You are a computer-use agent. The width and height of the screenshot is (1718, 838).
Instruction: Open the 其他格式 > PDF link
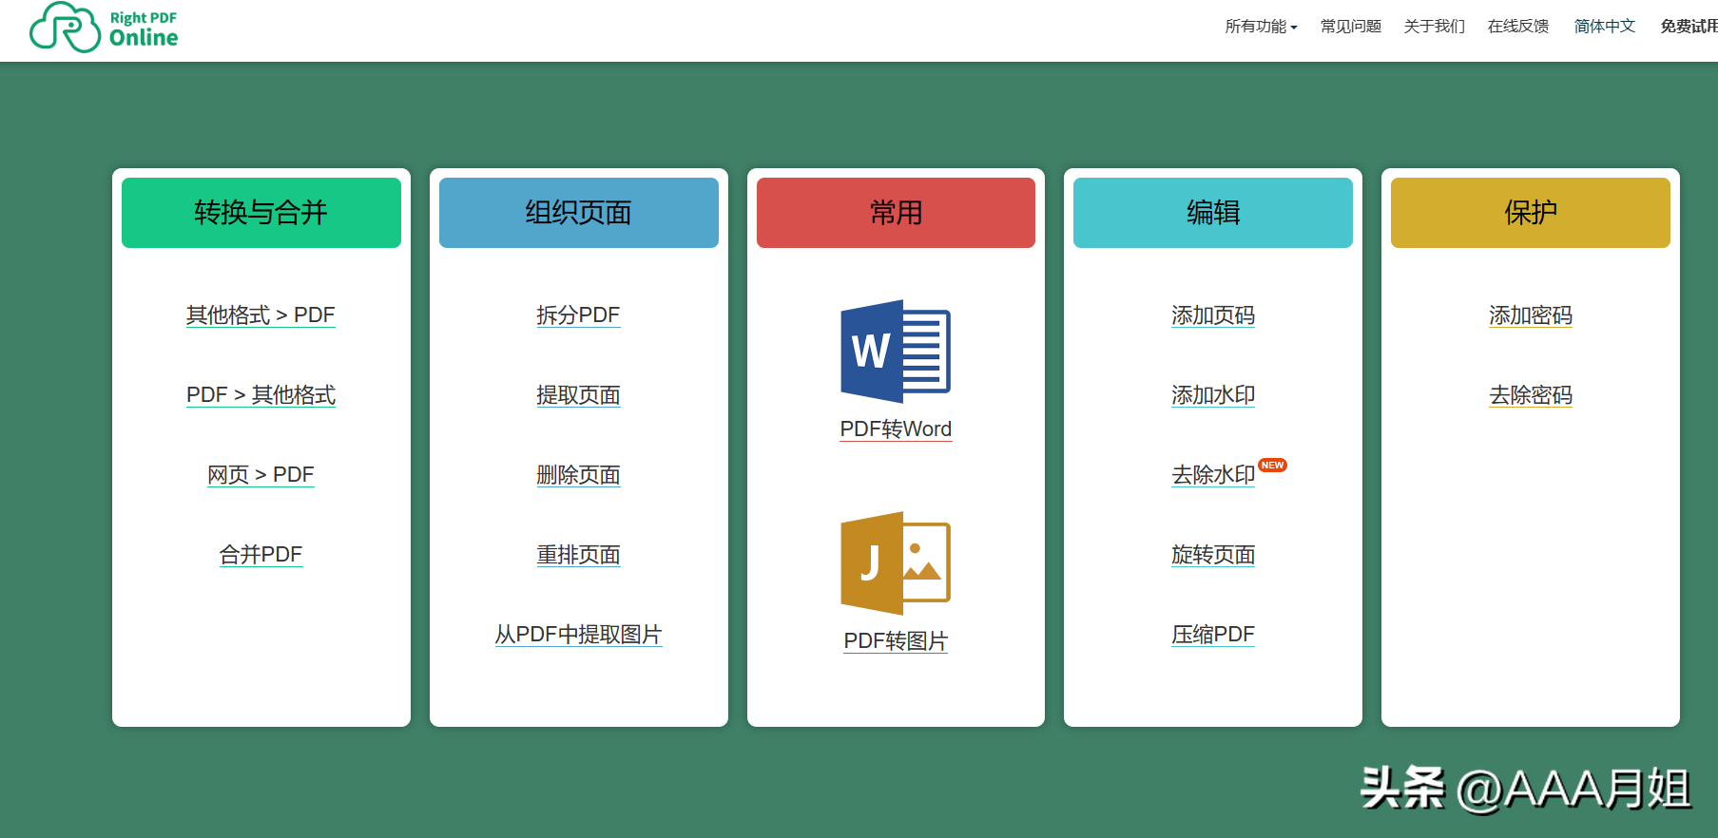261,315
